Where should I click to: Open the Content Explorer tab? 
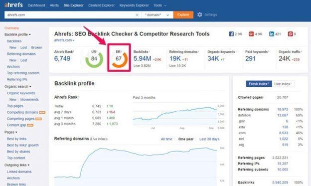point(101,5)
